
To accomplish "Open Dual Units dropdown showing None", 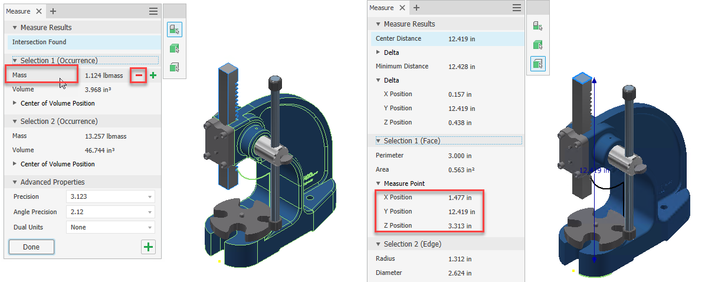I will tap(110, 227).
